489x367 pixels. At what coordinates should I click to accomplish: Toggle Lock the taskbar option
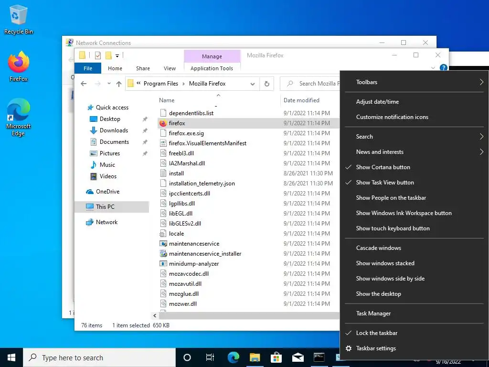pyautogui.click(x=414, y=333)
